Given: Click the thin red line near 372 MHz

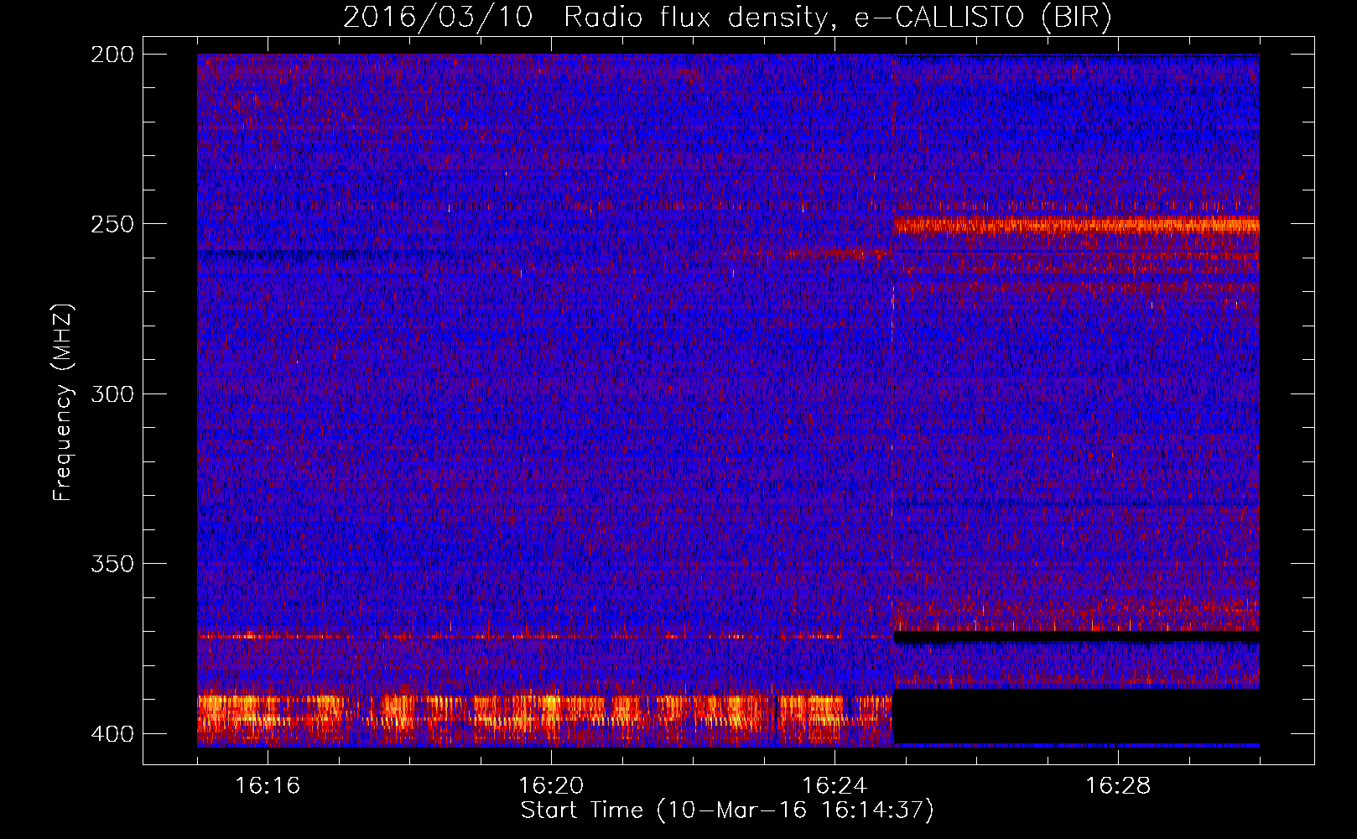Looking at the screenshot, I should [544, 637].
